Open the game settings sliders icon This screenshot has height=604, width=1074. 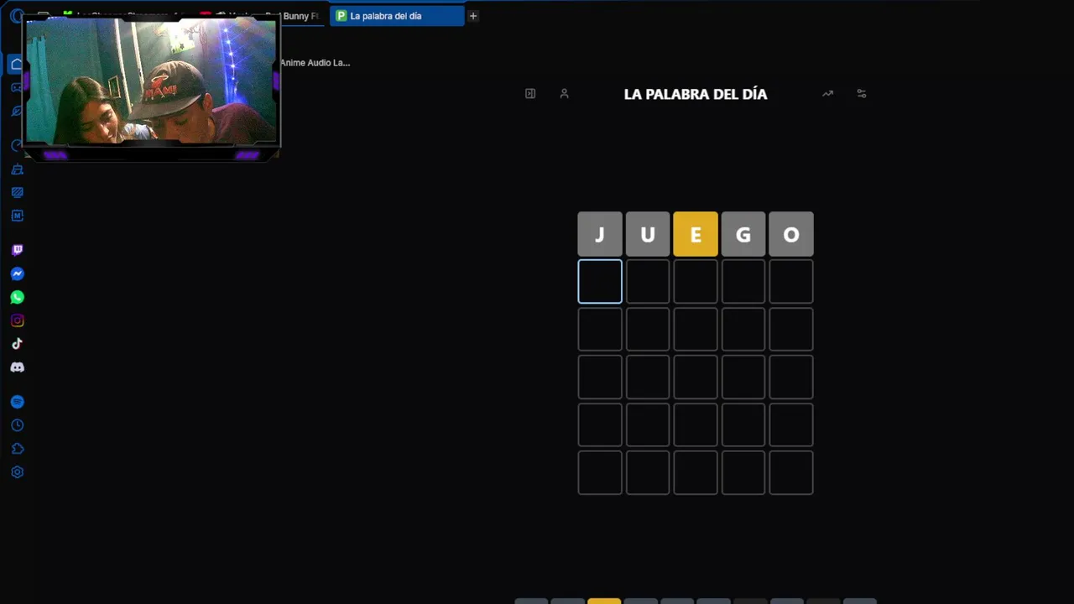click(x=861, y=93)
